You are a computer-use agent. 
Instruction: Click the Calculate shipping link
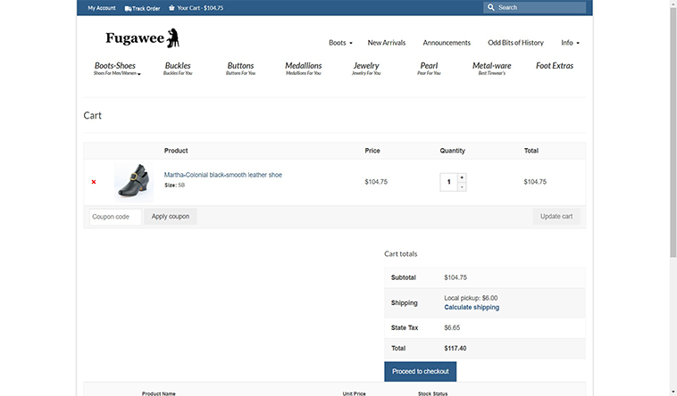[472, 308]
